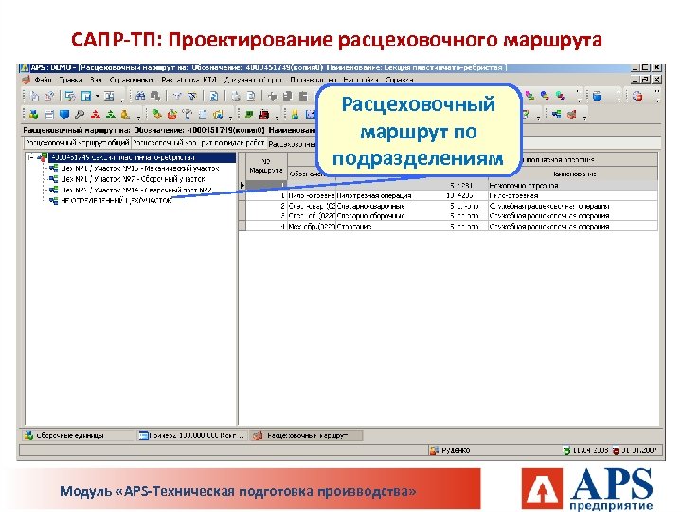Click the filter with pencil icon
The image size is (682, 512).
(192, 96)
